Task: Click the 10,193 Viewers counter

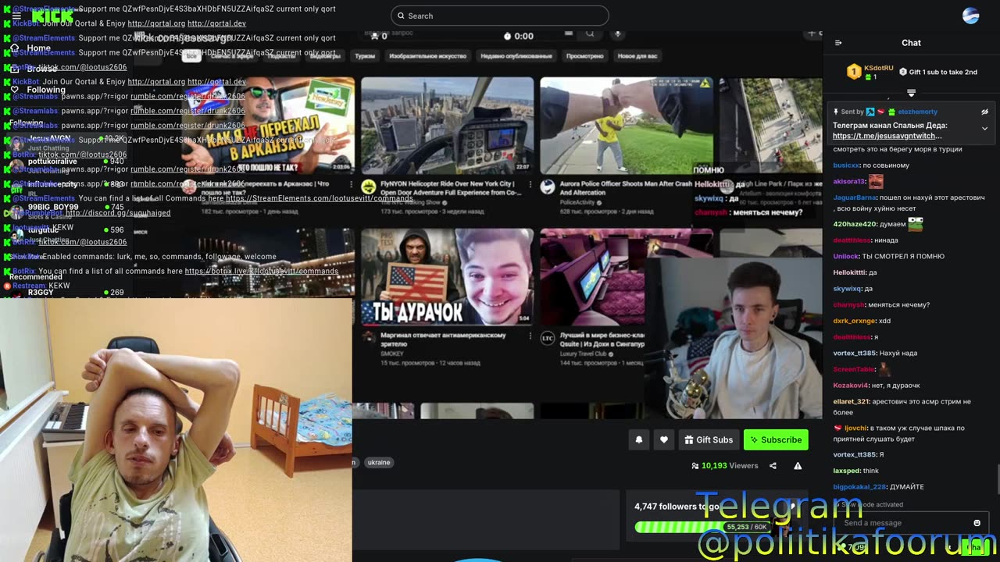Action: pos(725,466)
